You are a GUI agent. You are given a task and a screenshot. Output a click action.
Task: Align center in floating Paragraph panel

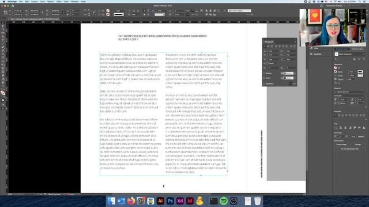pyautogui.click(x=268, y=46)
